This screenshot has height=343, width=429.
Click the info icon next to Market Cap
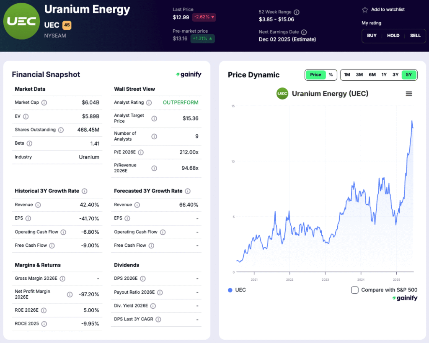(x=44, y=102)
